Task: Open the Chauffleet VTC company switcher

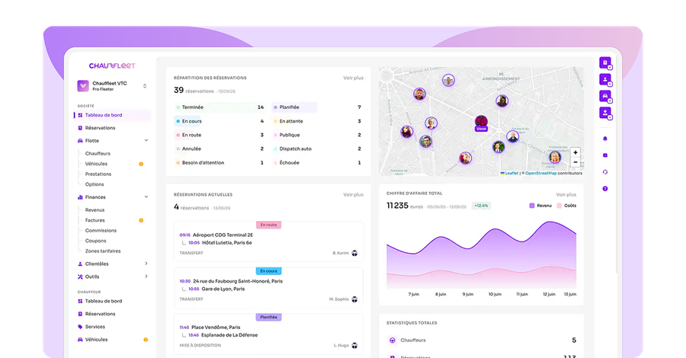Action: [145, 86]
